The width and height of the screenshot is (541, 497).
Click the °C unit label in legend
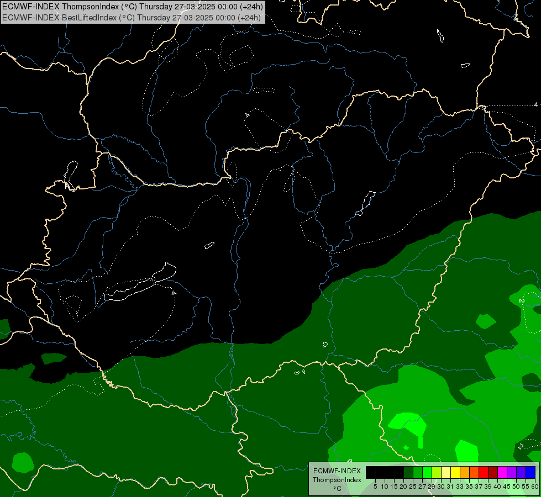[338, 488]
